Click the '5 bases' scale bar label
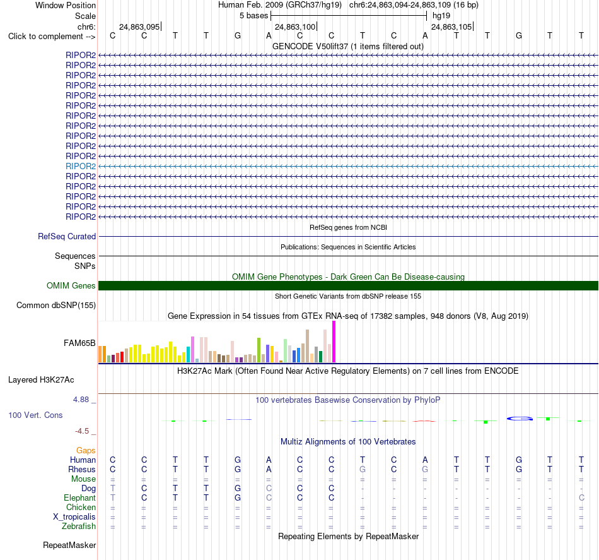 (x=253, y=16)
